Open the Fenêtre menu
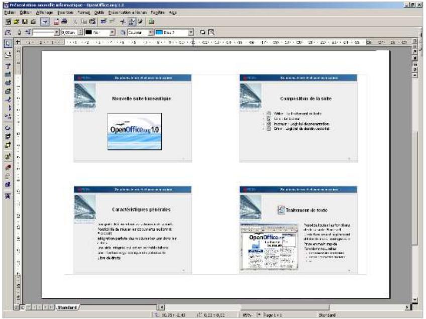The image size is (426, 319). 158,13
